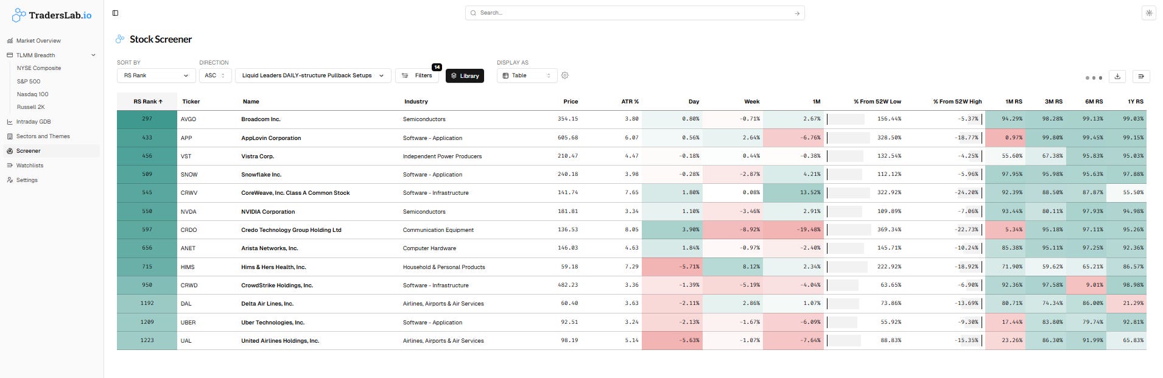This screenshot has height=378, width=1163.
Task: Sort by the RS Rank column header
Action: [147, 102]
